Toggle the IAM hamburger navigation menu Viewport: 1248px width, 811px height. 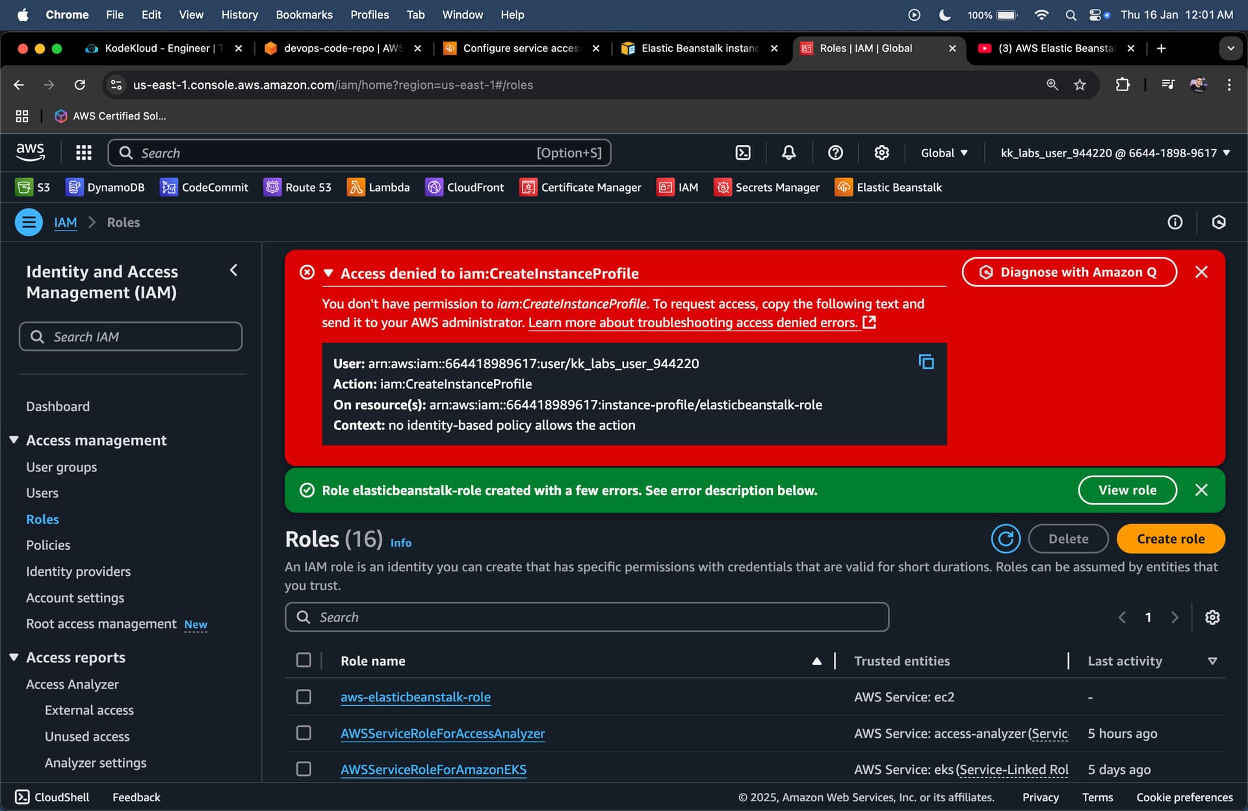click(29, 223)
